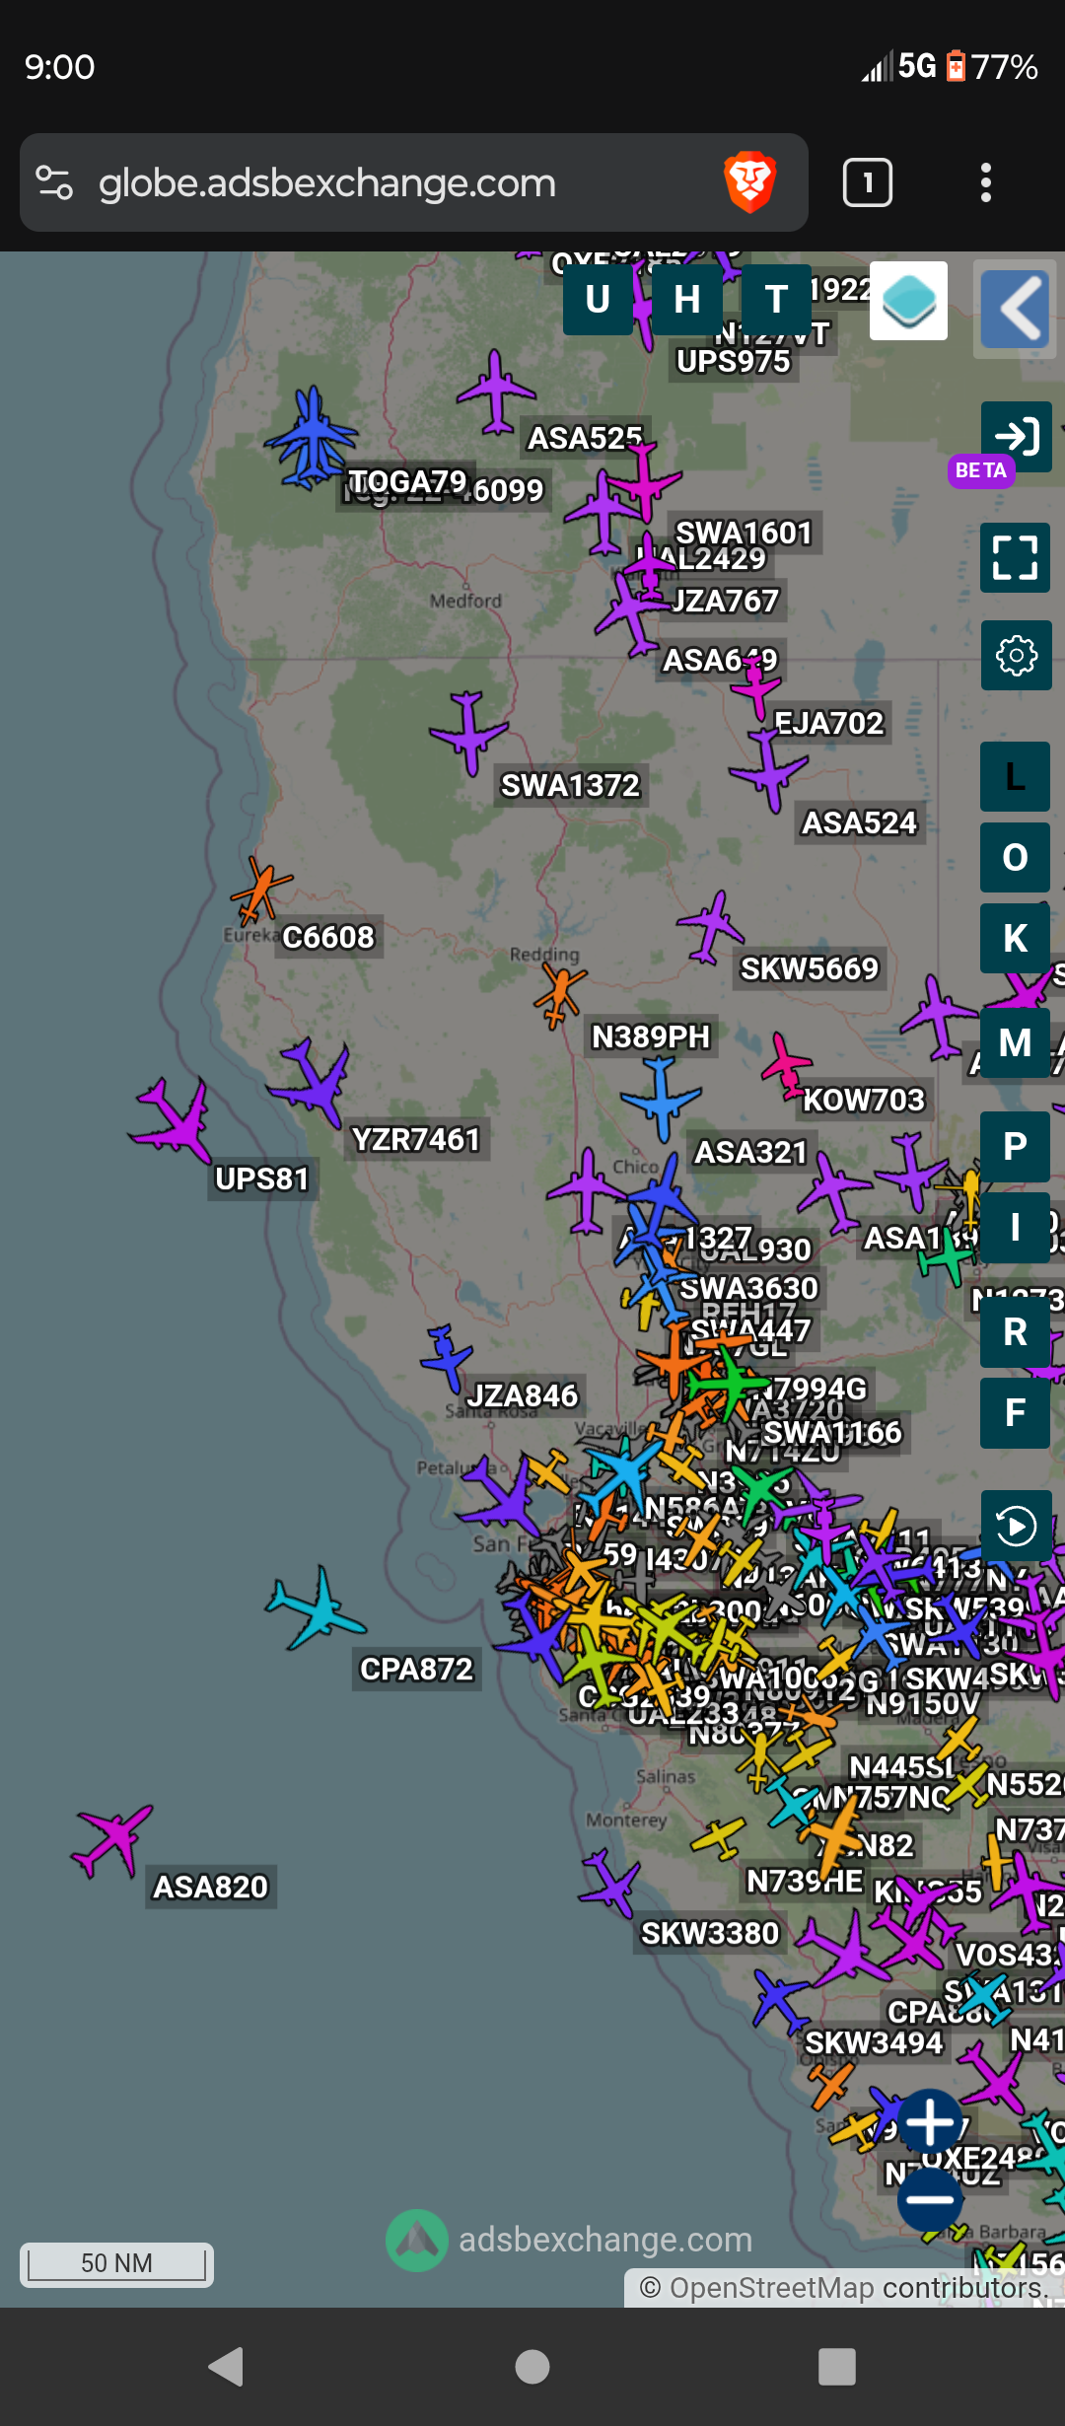Select the CPA872 cyan aircraft
Screen dimensions: 1065x2426
click(x=315, y=1609)
